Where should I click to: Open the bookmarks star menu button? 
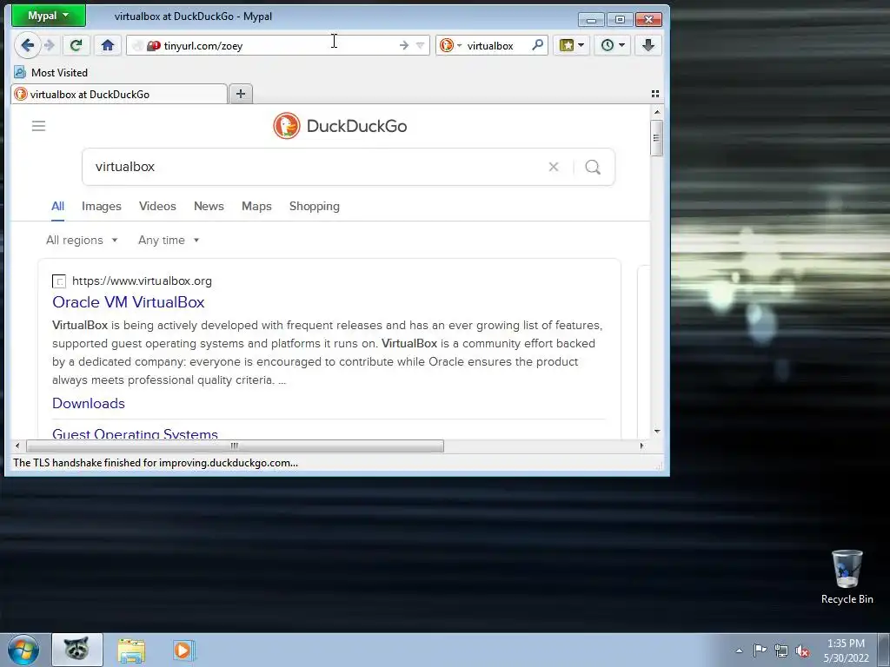pos(572,45)
